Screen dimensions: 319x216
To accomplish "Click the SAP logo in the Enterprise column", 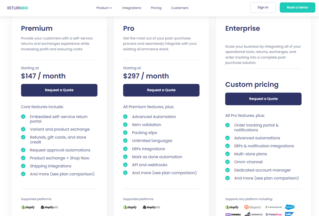I will [289, 214].
